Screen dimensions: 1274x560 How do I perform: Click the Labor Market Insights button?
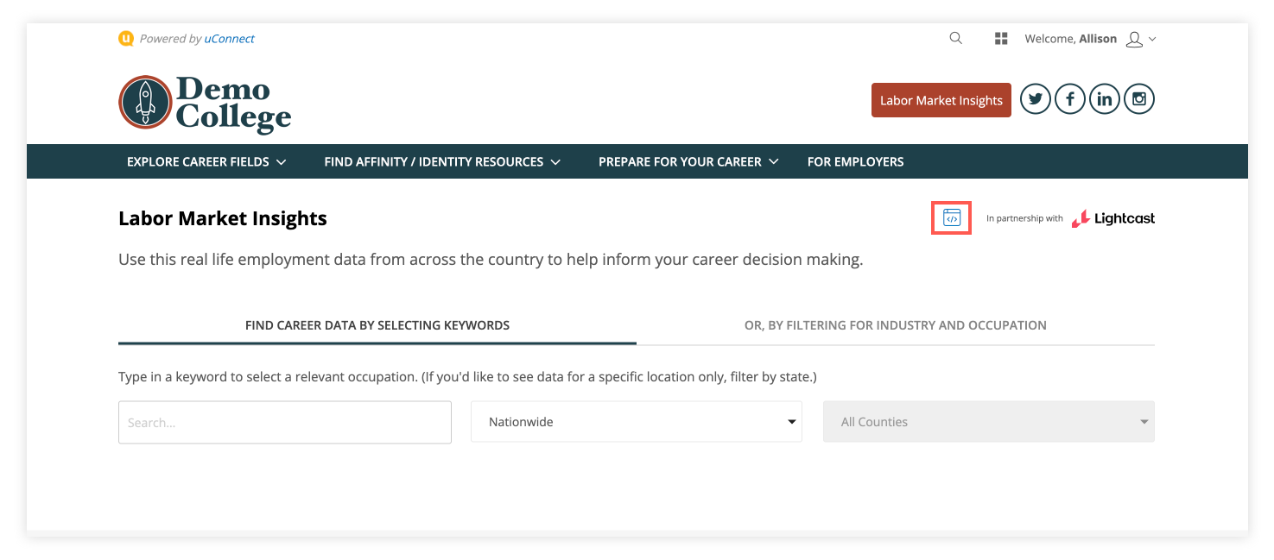click(x=941, y=100)
